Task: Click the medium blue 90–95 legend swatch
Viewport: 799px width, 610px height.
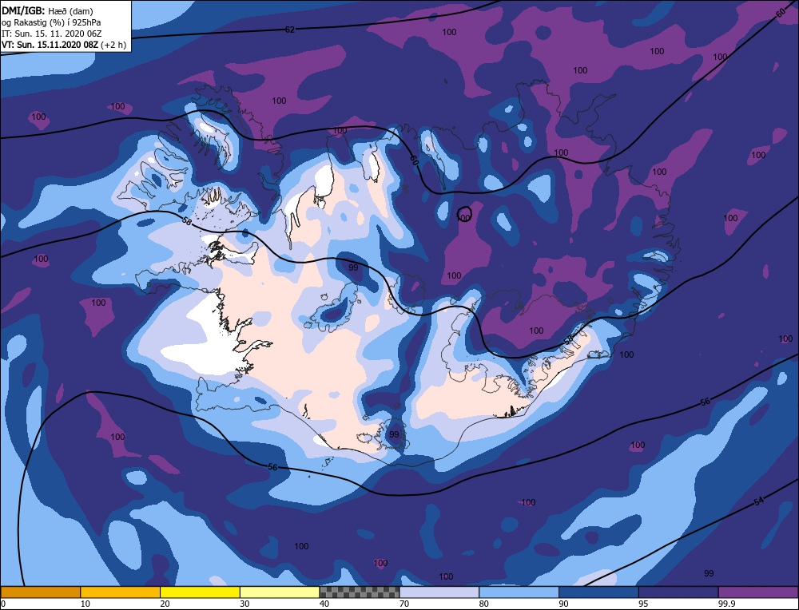Action: tap(598, 592)
